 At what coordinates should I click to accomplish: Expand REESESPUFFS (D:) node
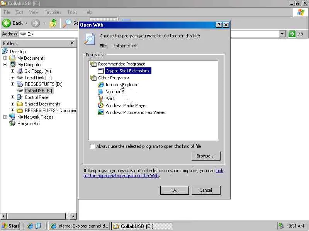(12, 84)
